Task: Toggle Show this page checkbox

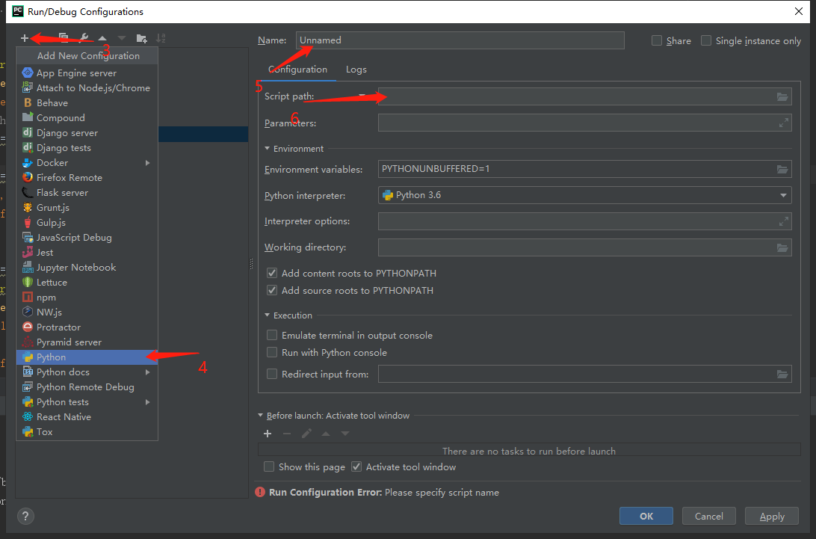Action: pyautogui.click(x=269, y=467)
